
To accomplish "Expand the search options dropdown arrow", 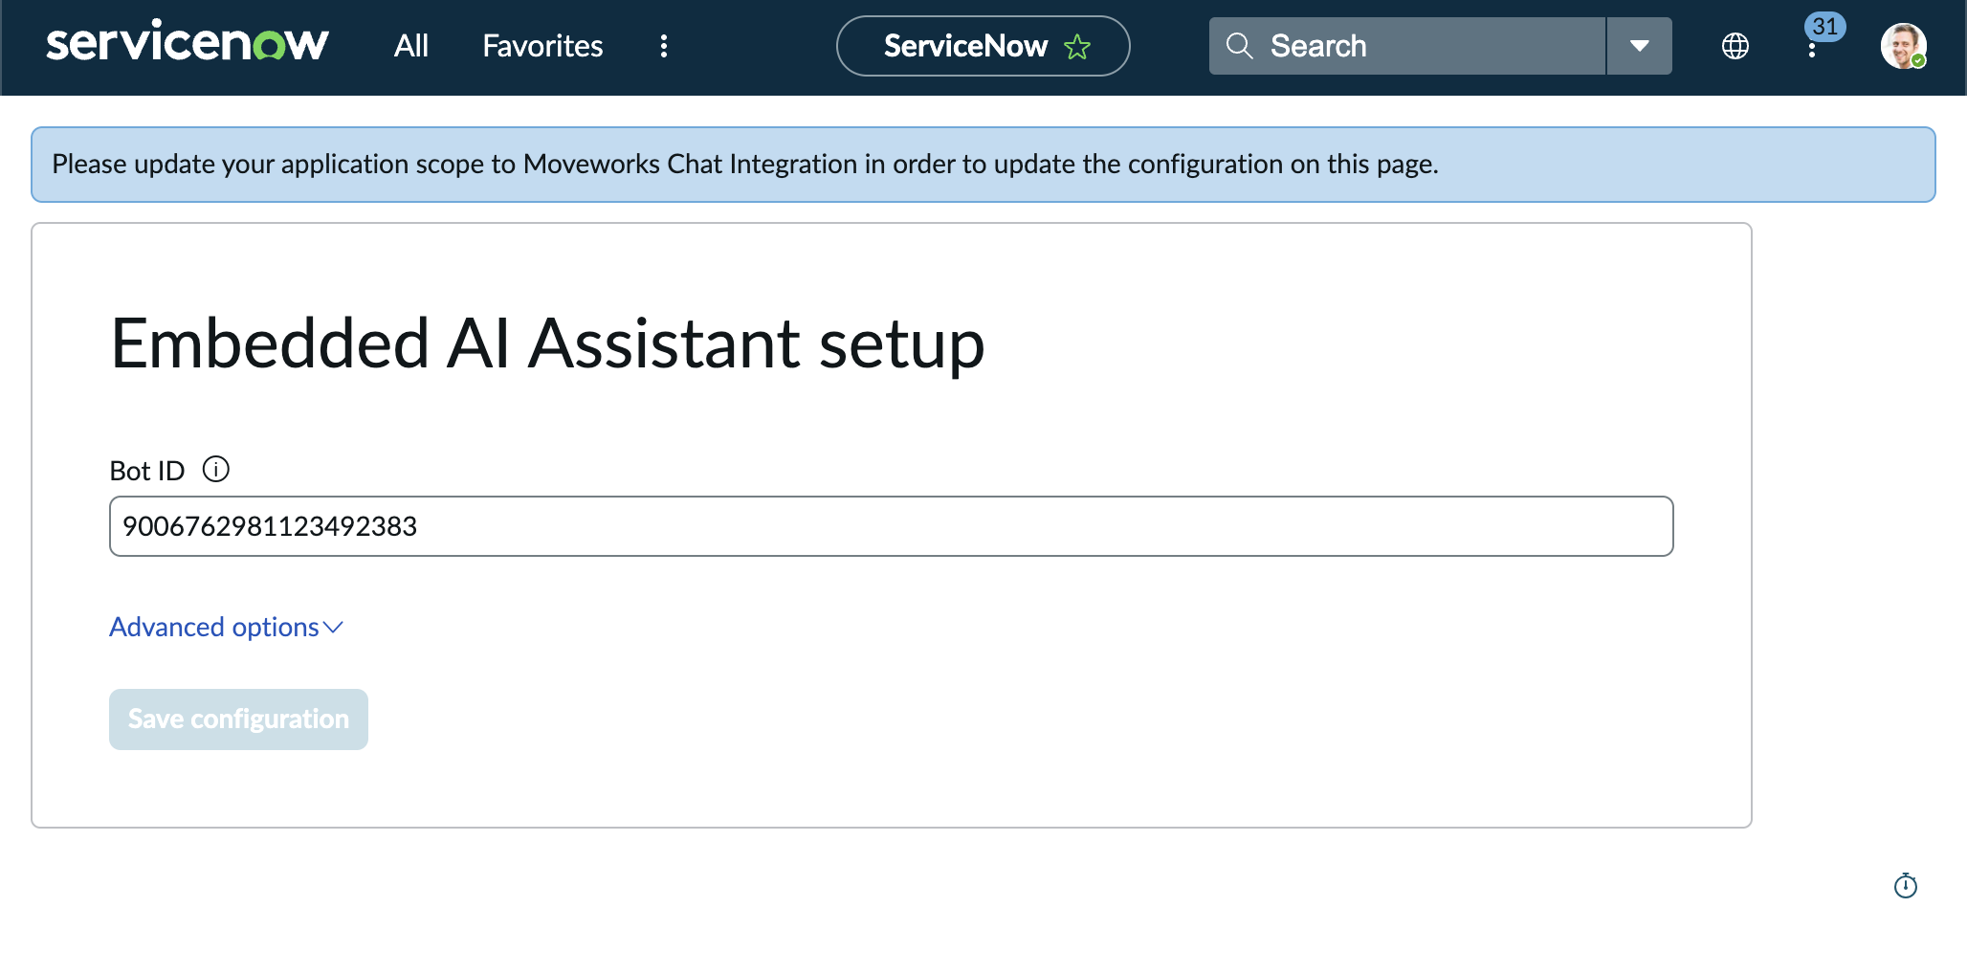I will coord(1640,46).
